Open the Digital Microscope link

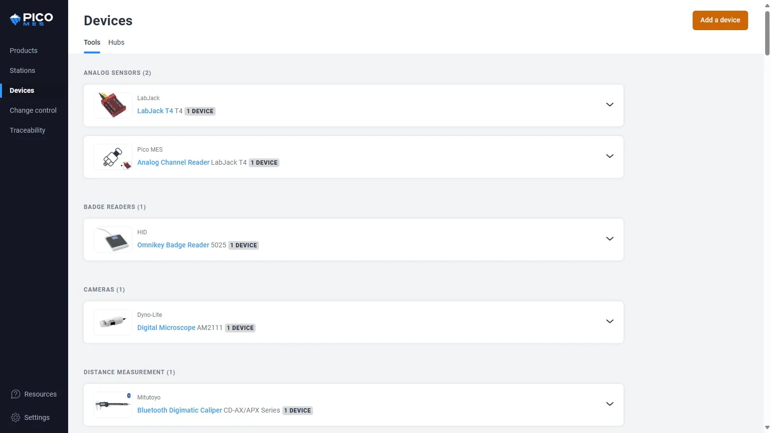pyautogui.click(x=166, y=328)
